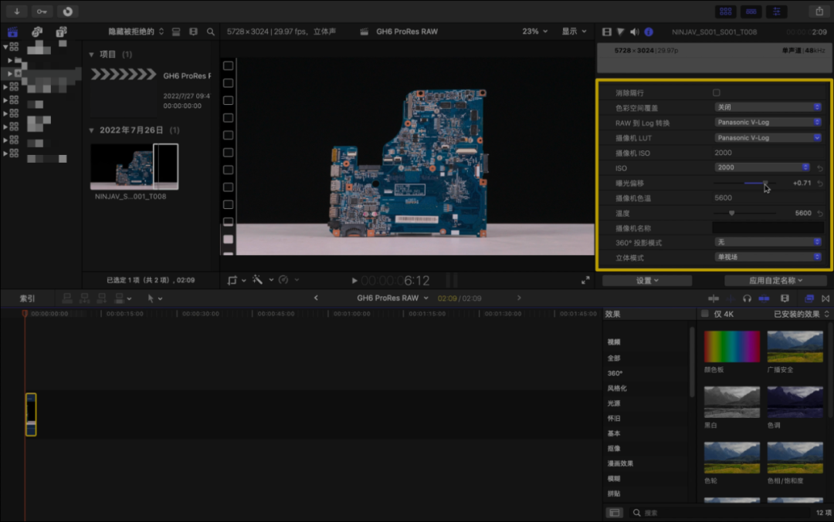Open the 隐藏被拒绝的 filter popup

(136, 32)
